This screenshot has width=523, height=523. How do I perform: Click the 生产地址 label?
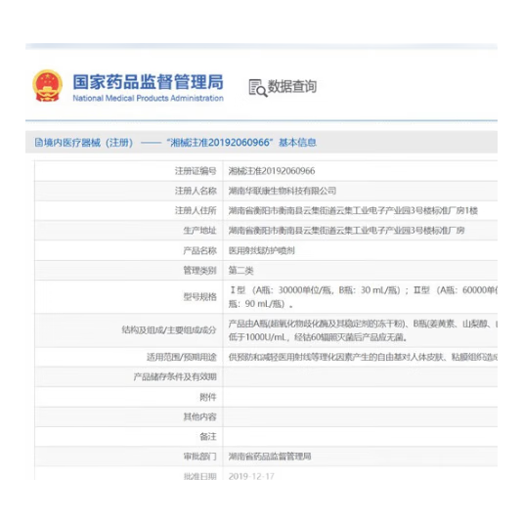tap(199, 231)
